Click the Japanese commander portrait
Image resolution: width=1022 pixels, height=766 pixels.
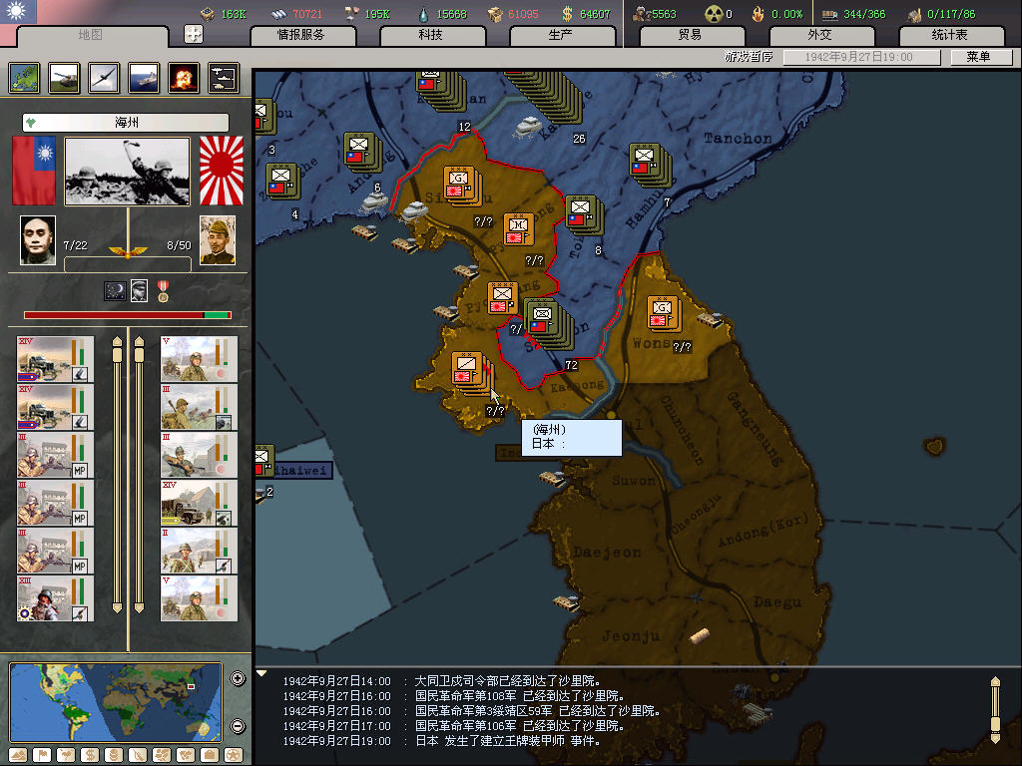coord(218,240)
